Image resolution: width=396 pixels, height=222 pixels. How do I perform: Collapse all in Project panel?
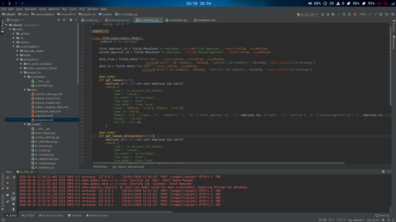pyautogui.click(x=64, y=20)
